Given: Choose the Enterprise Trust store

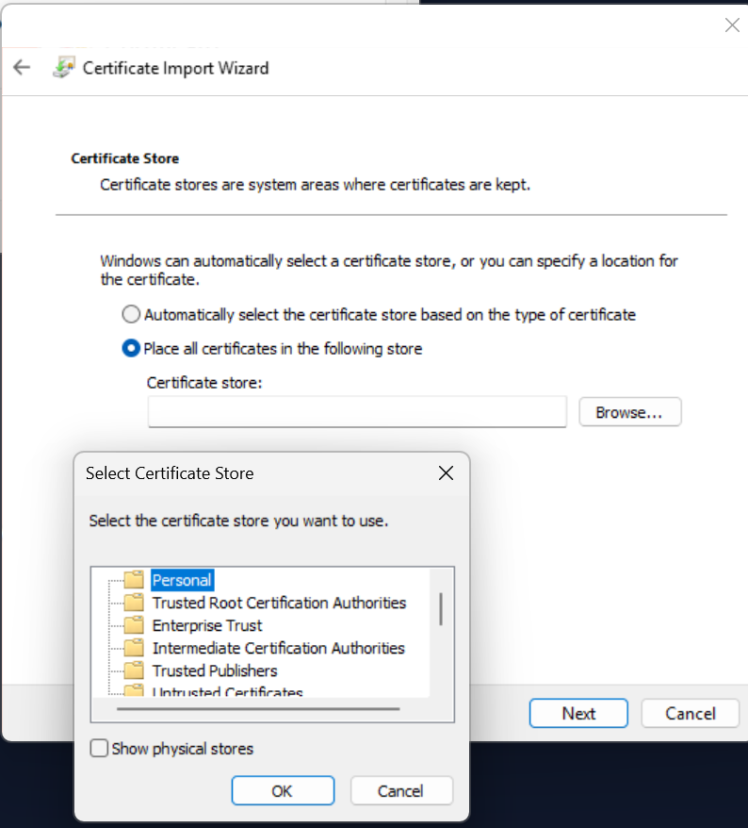Looking at the screenshot, I should tap(206, 625).
